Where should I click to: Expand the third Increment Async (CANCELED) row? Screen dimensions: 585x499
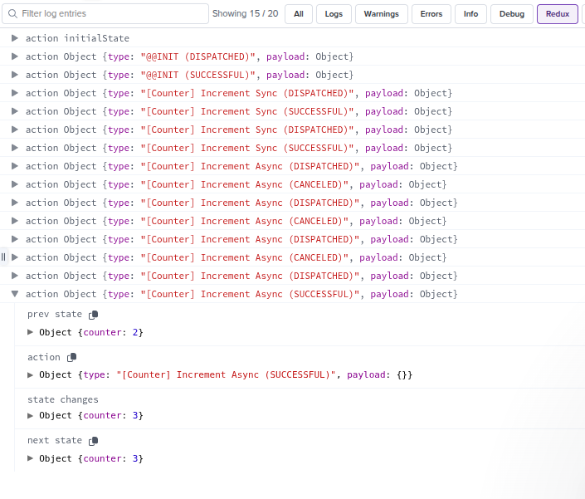click(x=15, y=257)
